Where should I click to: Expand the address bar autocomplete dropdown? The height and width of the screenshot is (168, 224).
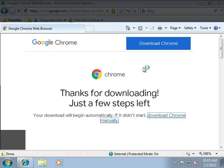pyautogui.click(x=107, y=11)
